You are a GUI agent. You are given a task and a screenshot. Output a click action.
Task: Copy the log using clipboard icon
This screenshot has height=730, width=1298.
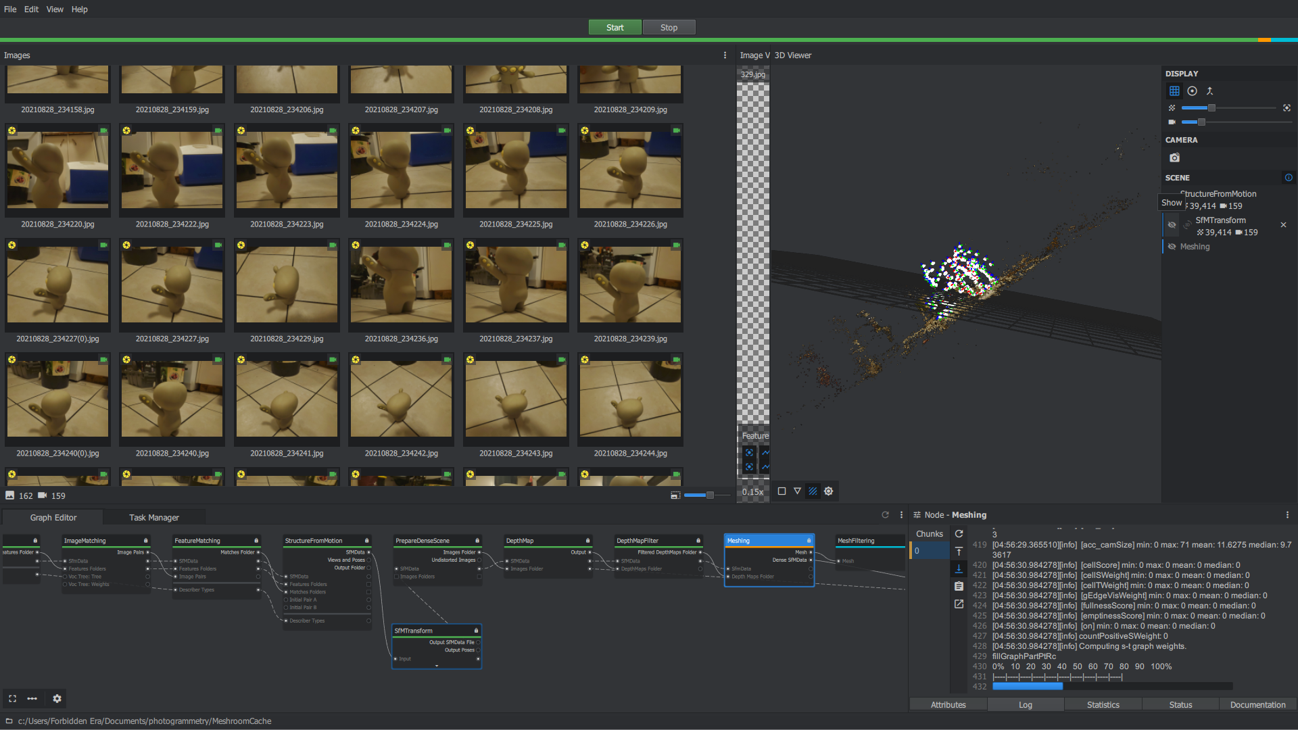coord(959,586)
